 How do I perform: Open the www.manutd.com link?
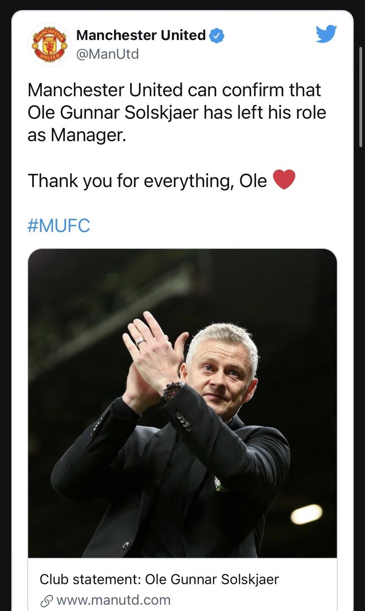113,600
